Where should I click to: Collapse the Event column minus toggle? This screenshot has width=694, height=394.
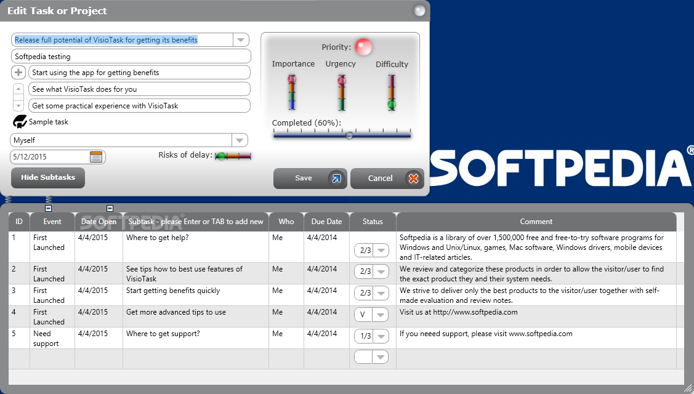point(48,208)
